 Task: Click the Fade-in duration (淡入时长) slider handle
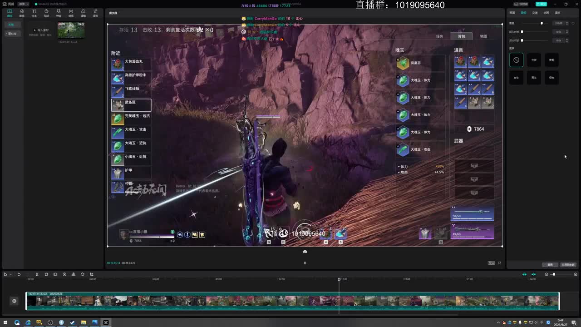pos(522,32)
